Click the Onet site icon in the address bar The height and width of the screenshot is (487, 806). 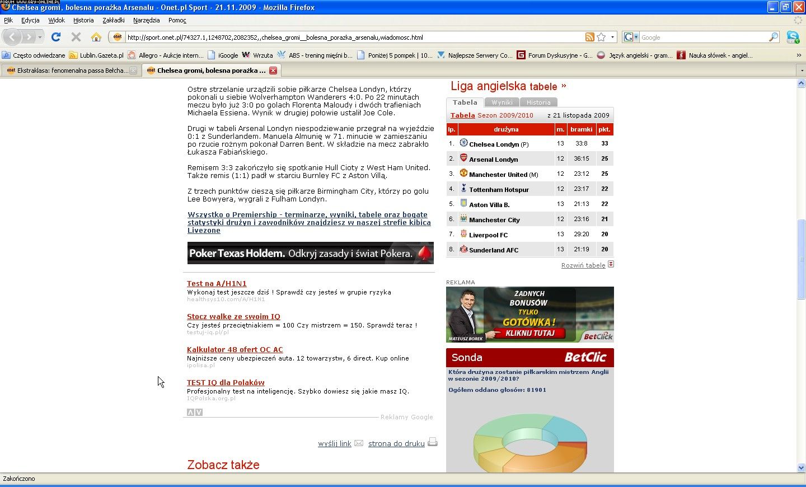tap(117, 37)
